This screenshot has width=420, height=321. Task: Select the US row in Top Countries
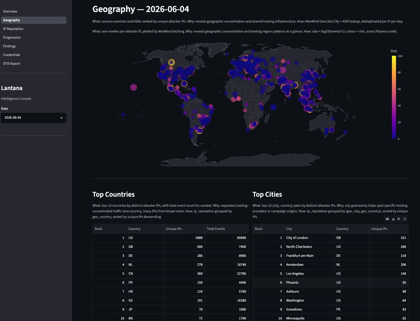[170, 238]
